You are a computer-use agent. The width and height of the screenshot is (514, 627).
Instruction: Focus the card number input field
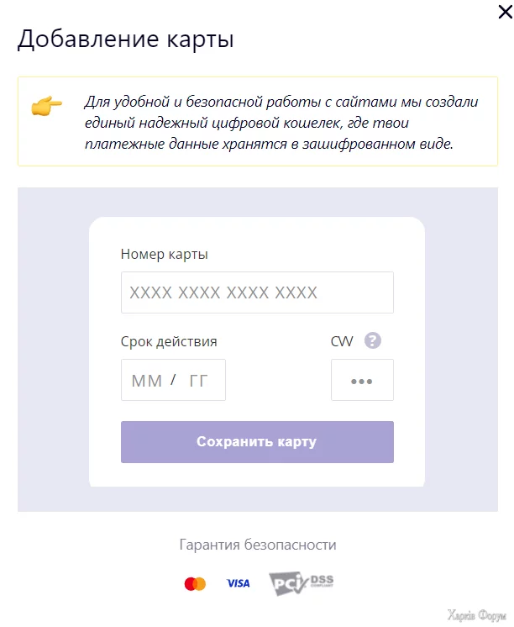257,292
